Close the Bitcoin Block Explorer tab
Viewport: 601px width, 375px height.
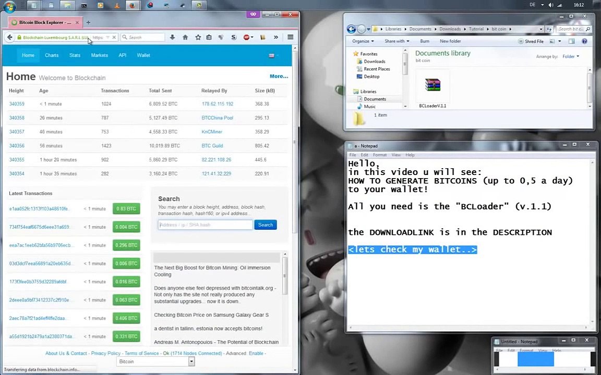click(x=77, y=22)
